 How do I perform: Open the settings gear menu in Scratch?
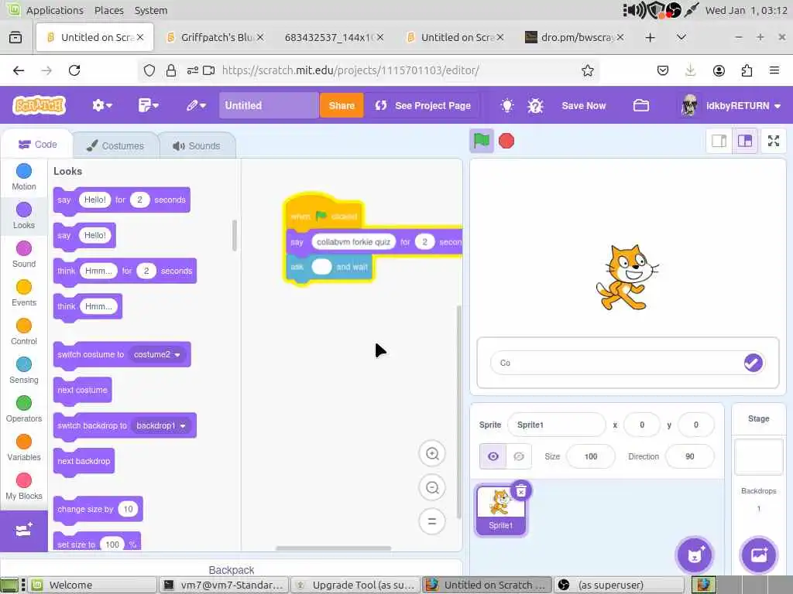pyautogui.click(x=101, y=105)
